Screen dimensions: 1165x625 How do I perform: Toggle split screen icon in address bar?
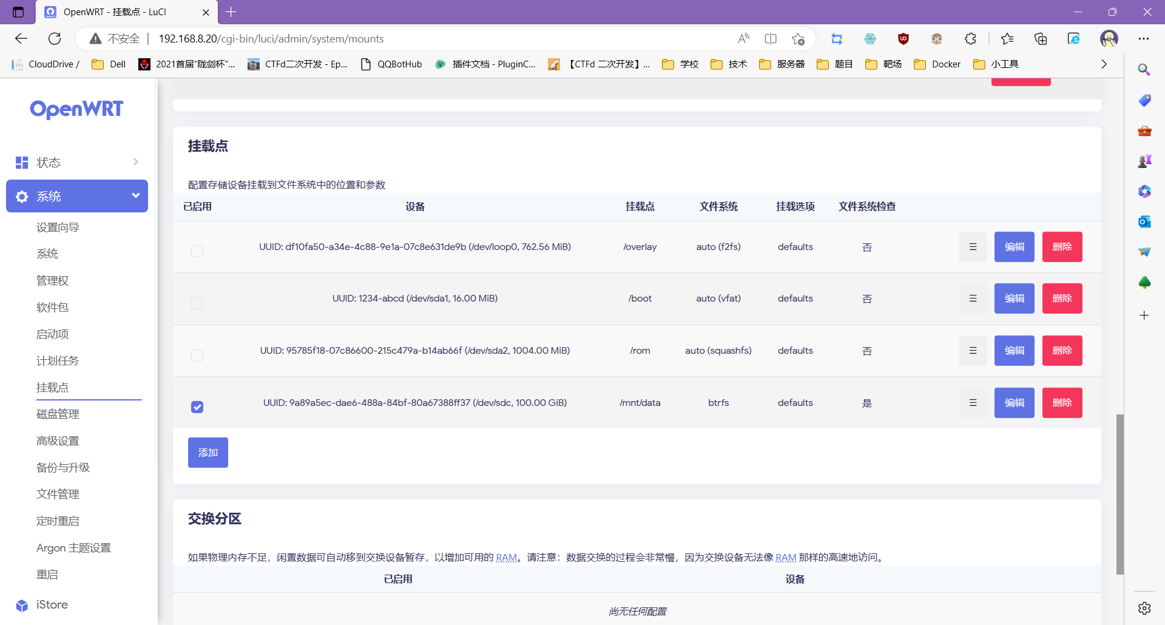[771, 39]
